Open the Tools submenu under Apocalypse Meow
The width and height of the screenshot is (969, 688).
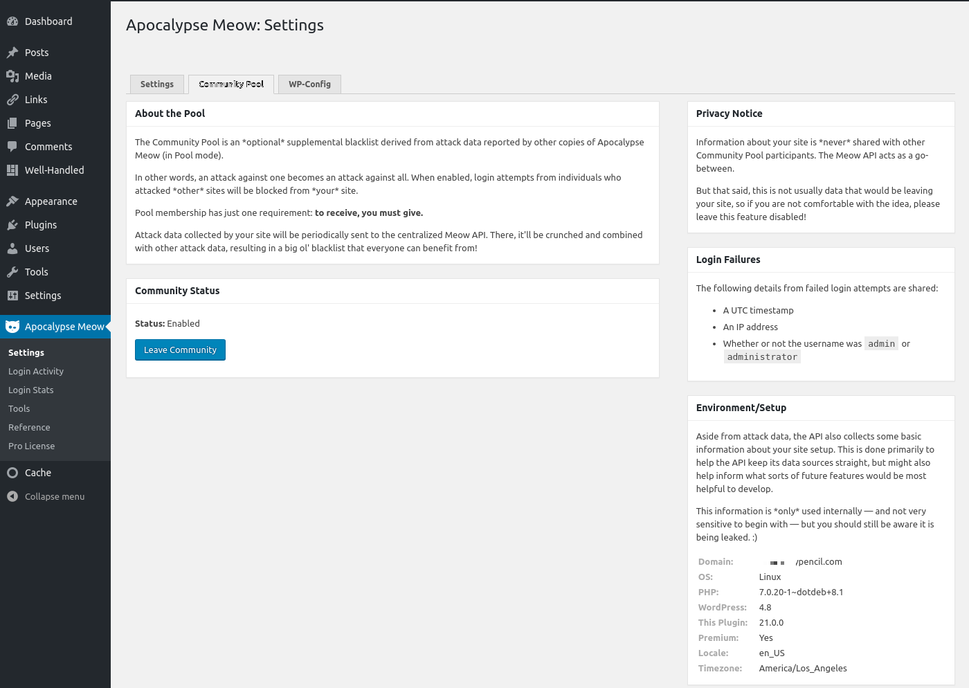click(19, 409)
